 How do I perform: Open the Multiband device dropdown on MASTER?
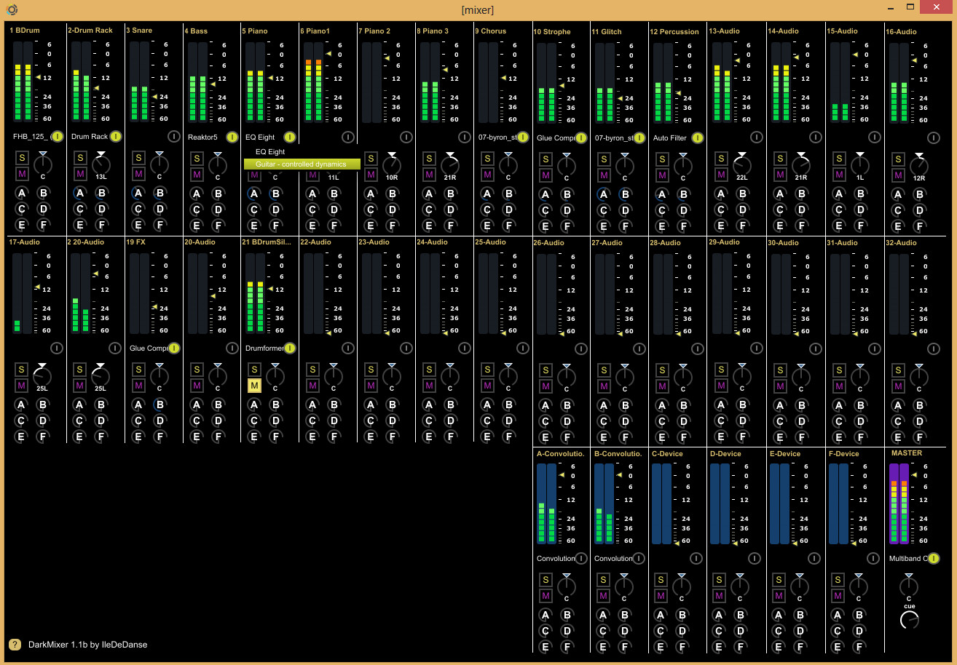[907, 559]
